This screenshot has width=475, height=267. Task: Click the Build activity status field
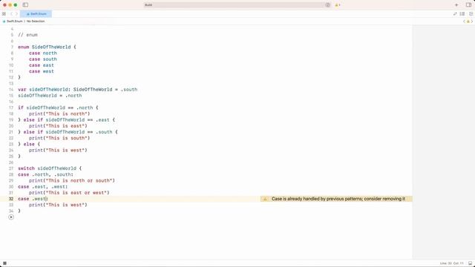point(237,5)
